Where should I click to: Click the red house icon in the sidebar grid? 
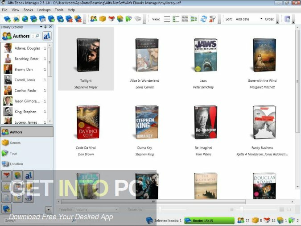tap(7, 175)
